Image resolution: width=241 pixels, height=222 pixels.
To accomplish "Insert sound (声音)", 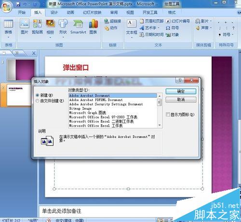I will [203, 28].
